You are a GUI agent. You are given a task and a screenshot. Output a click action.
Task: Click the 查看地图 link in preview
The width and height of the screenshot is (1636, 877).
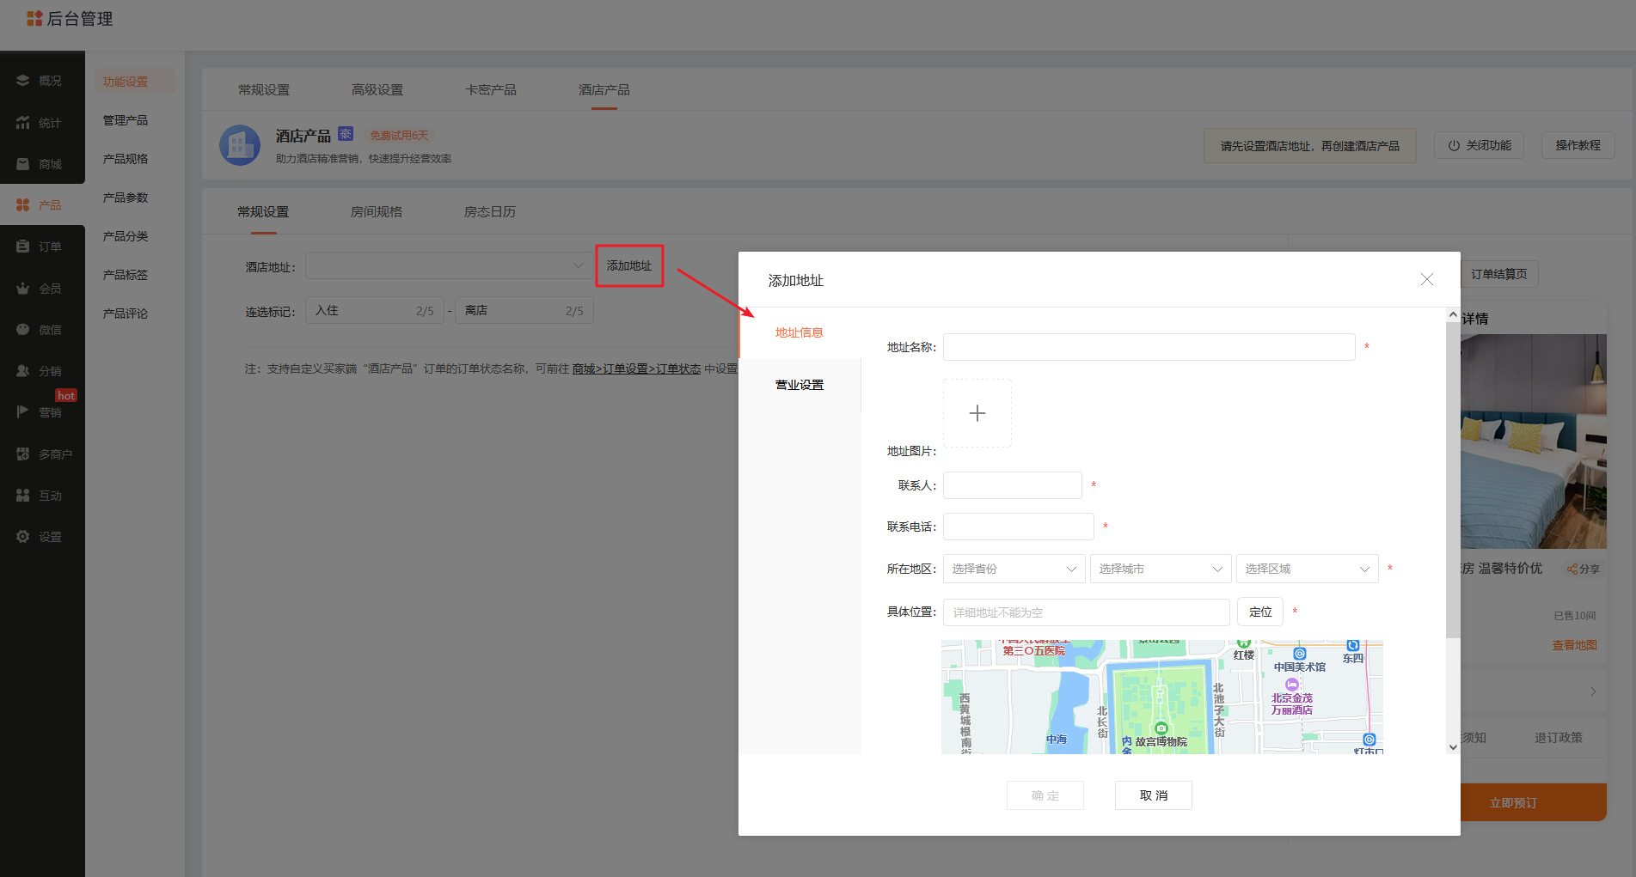1575,645
